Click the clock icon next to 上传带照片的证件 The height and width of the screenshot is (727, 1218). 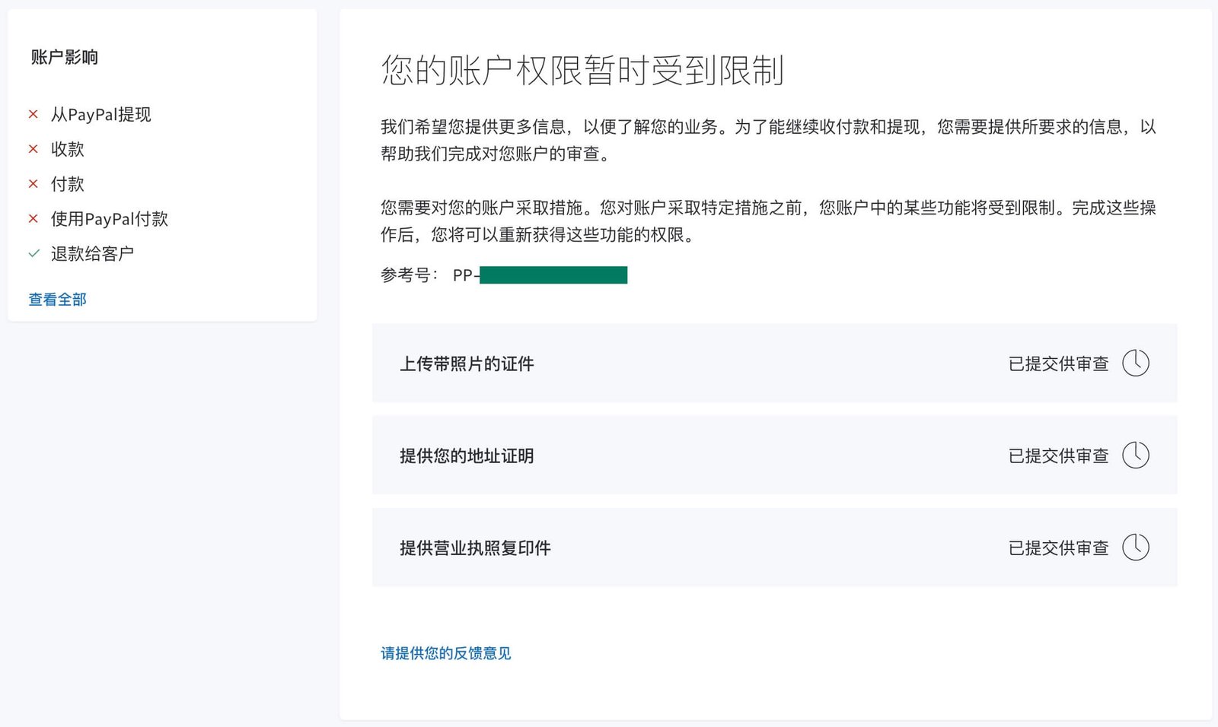1137,363
